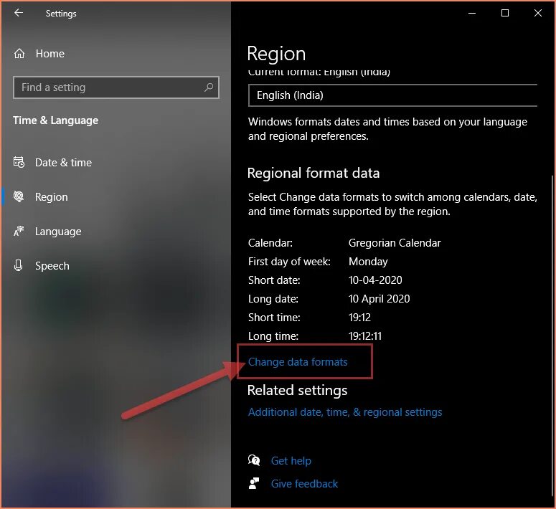Click the Get help chat icon

[254, 460]
